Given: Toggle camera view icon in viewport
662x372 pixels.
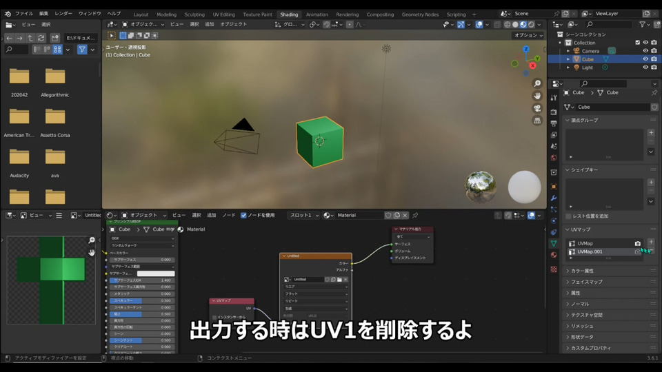Looking at the screenshot, I should 537,108.
